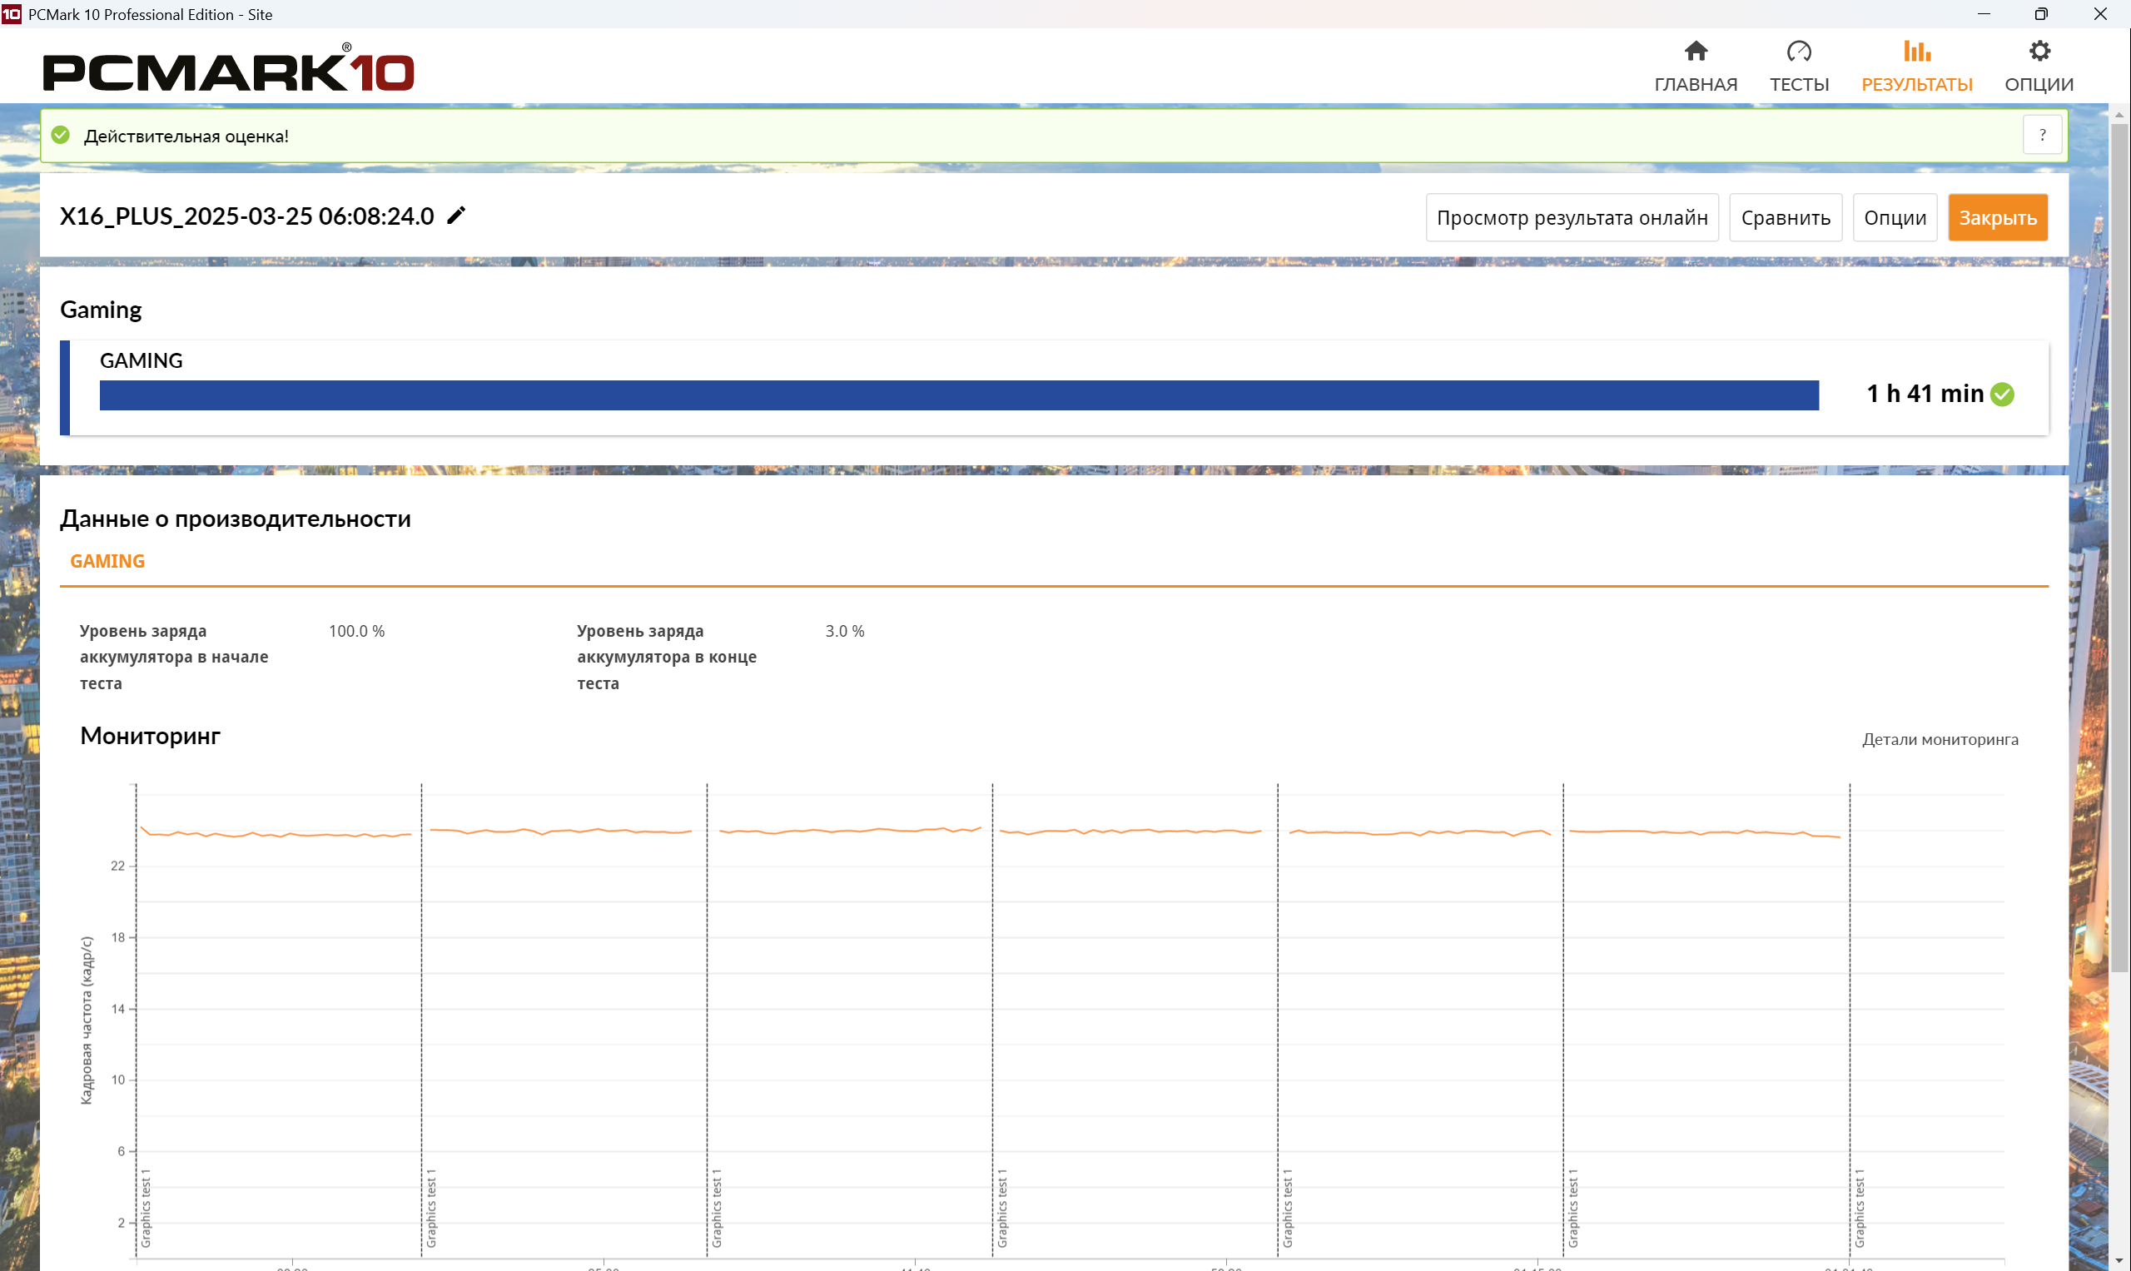This screenshot has height=1271, width=2131.
Task: Click the vertical scrollbar thumb
Action: tap(2119, 549)
